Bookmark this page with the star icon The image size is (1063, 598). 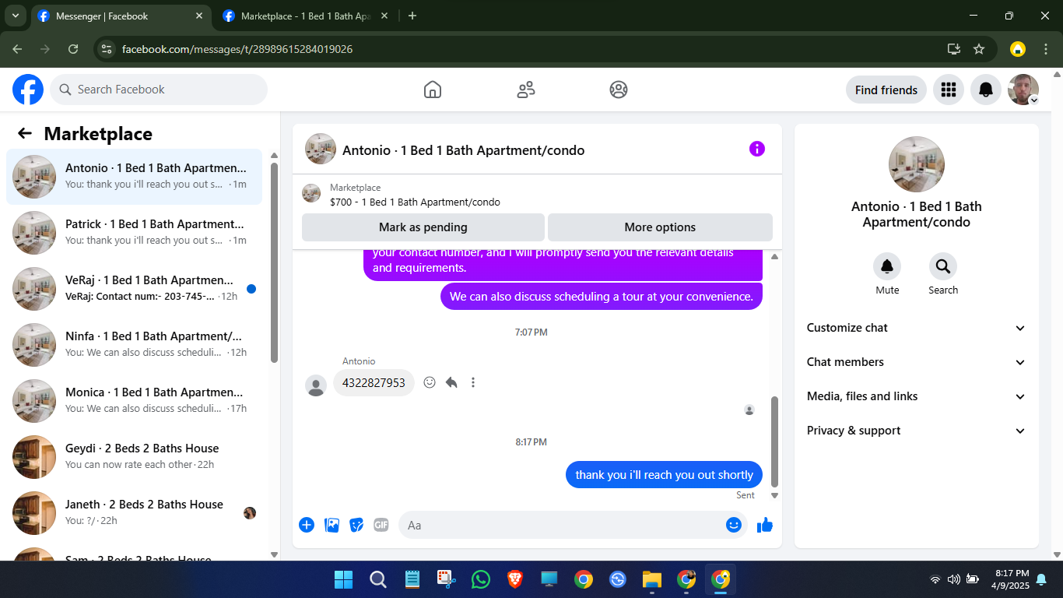pos(979,49)
